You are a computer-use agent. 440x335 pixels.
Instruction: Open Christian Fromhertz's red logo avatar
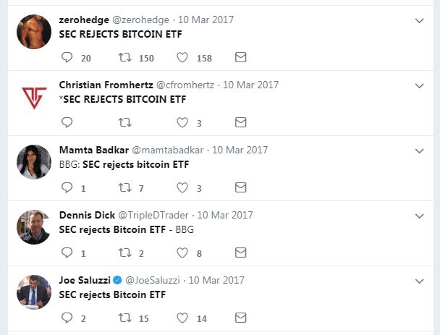coord(34,97)
